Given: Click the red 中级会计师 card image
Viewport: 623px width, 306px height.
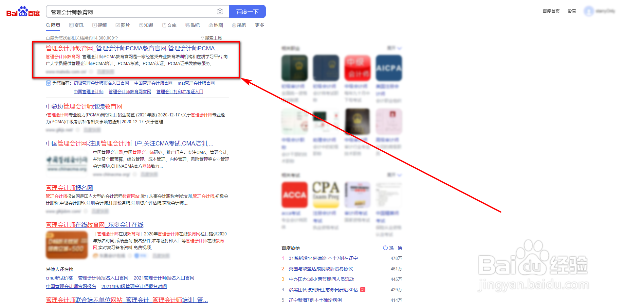Looking at the screenshot, I should point(357,68).
